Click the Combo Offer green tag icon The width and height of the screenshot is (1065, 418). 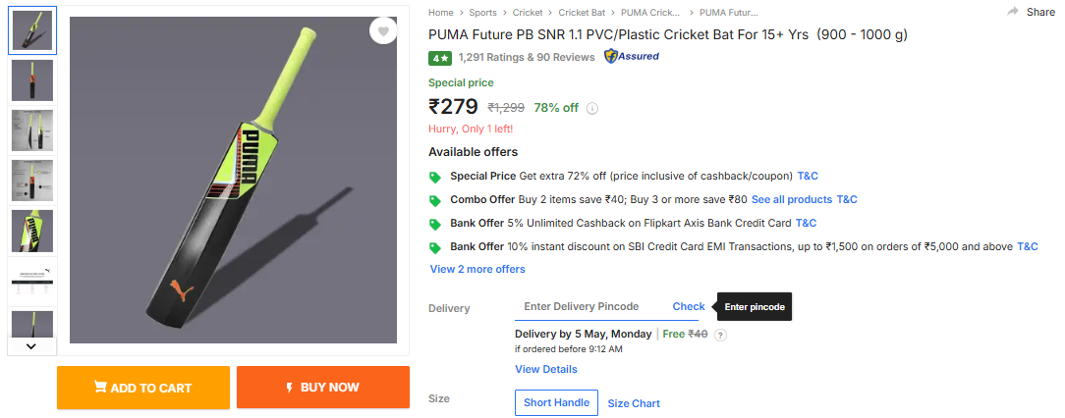[435, 200]
